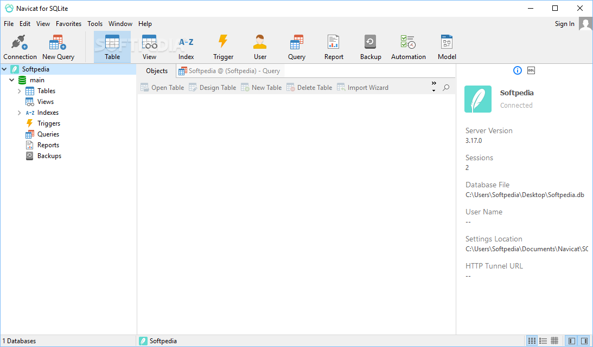Open the Trigger toolbar icon
593x347 pixels.
tap(223, 47)
